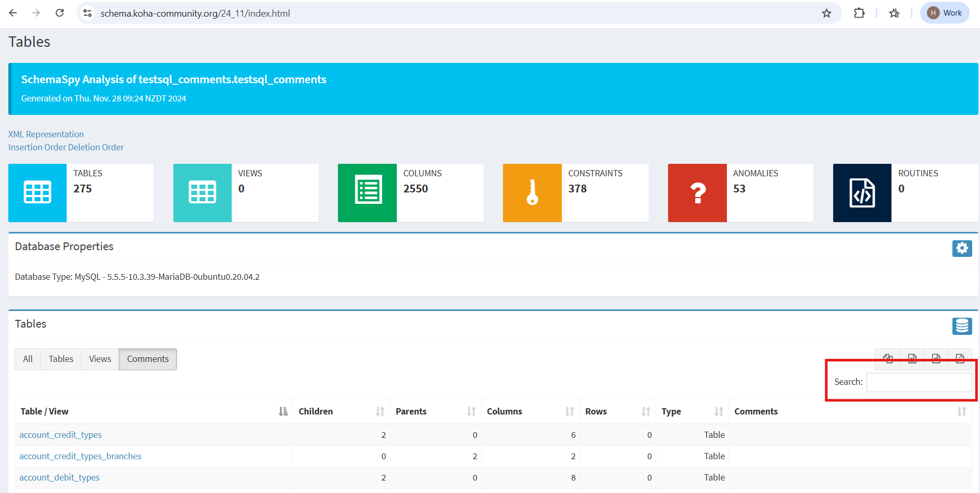
Task: Switch to the Views filter tab
Action: (100, 359)
